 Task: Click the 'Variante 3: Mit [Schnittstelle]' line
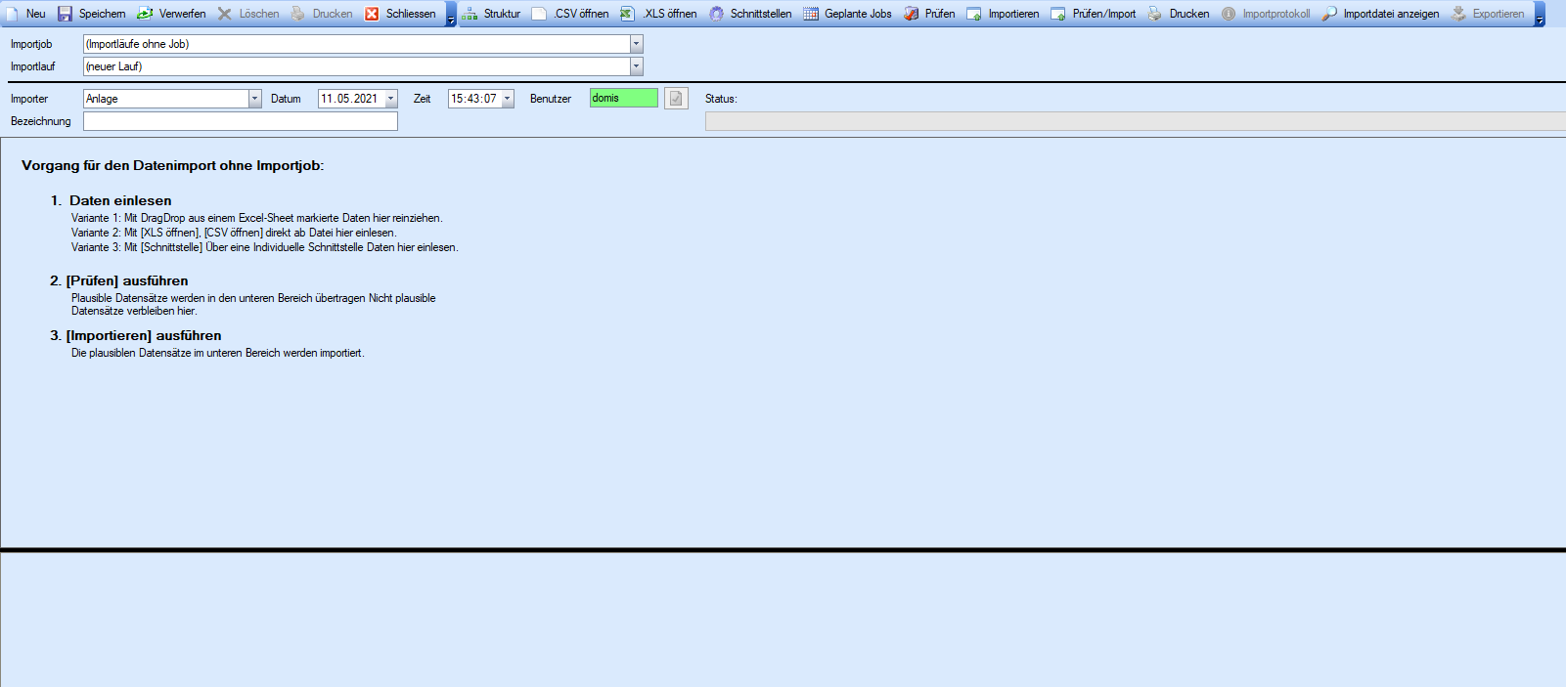[264, 247]
